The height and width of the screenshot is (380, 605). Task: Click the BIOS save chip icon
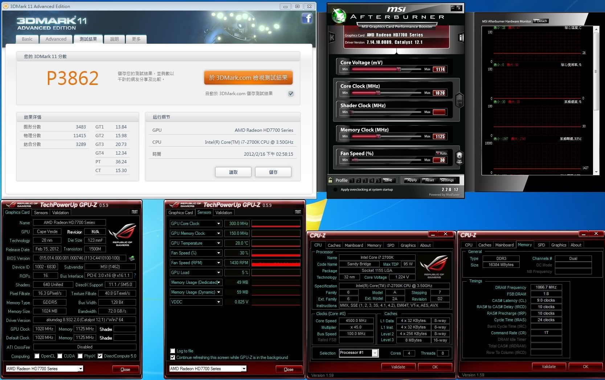pos(132,258)
